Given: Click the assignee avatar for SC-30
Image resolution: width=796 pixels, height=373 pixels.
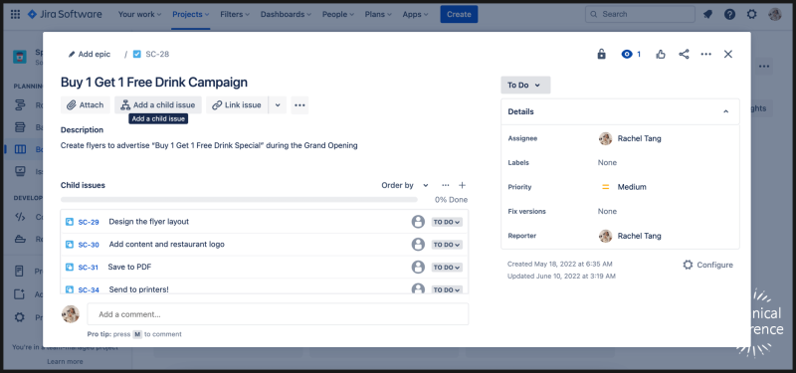Looking at the screenshot, I should tap(418, 245).
